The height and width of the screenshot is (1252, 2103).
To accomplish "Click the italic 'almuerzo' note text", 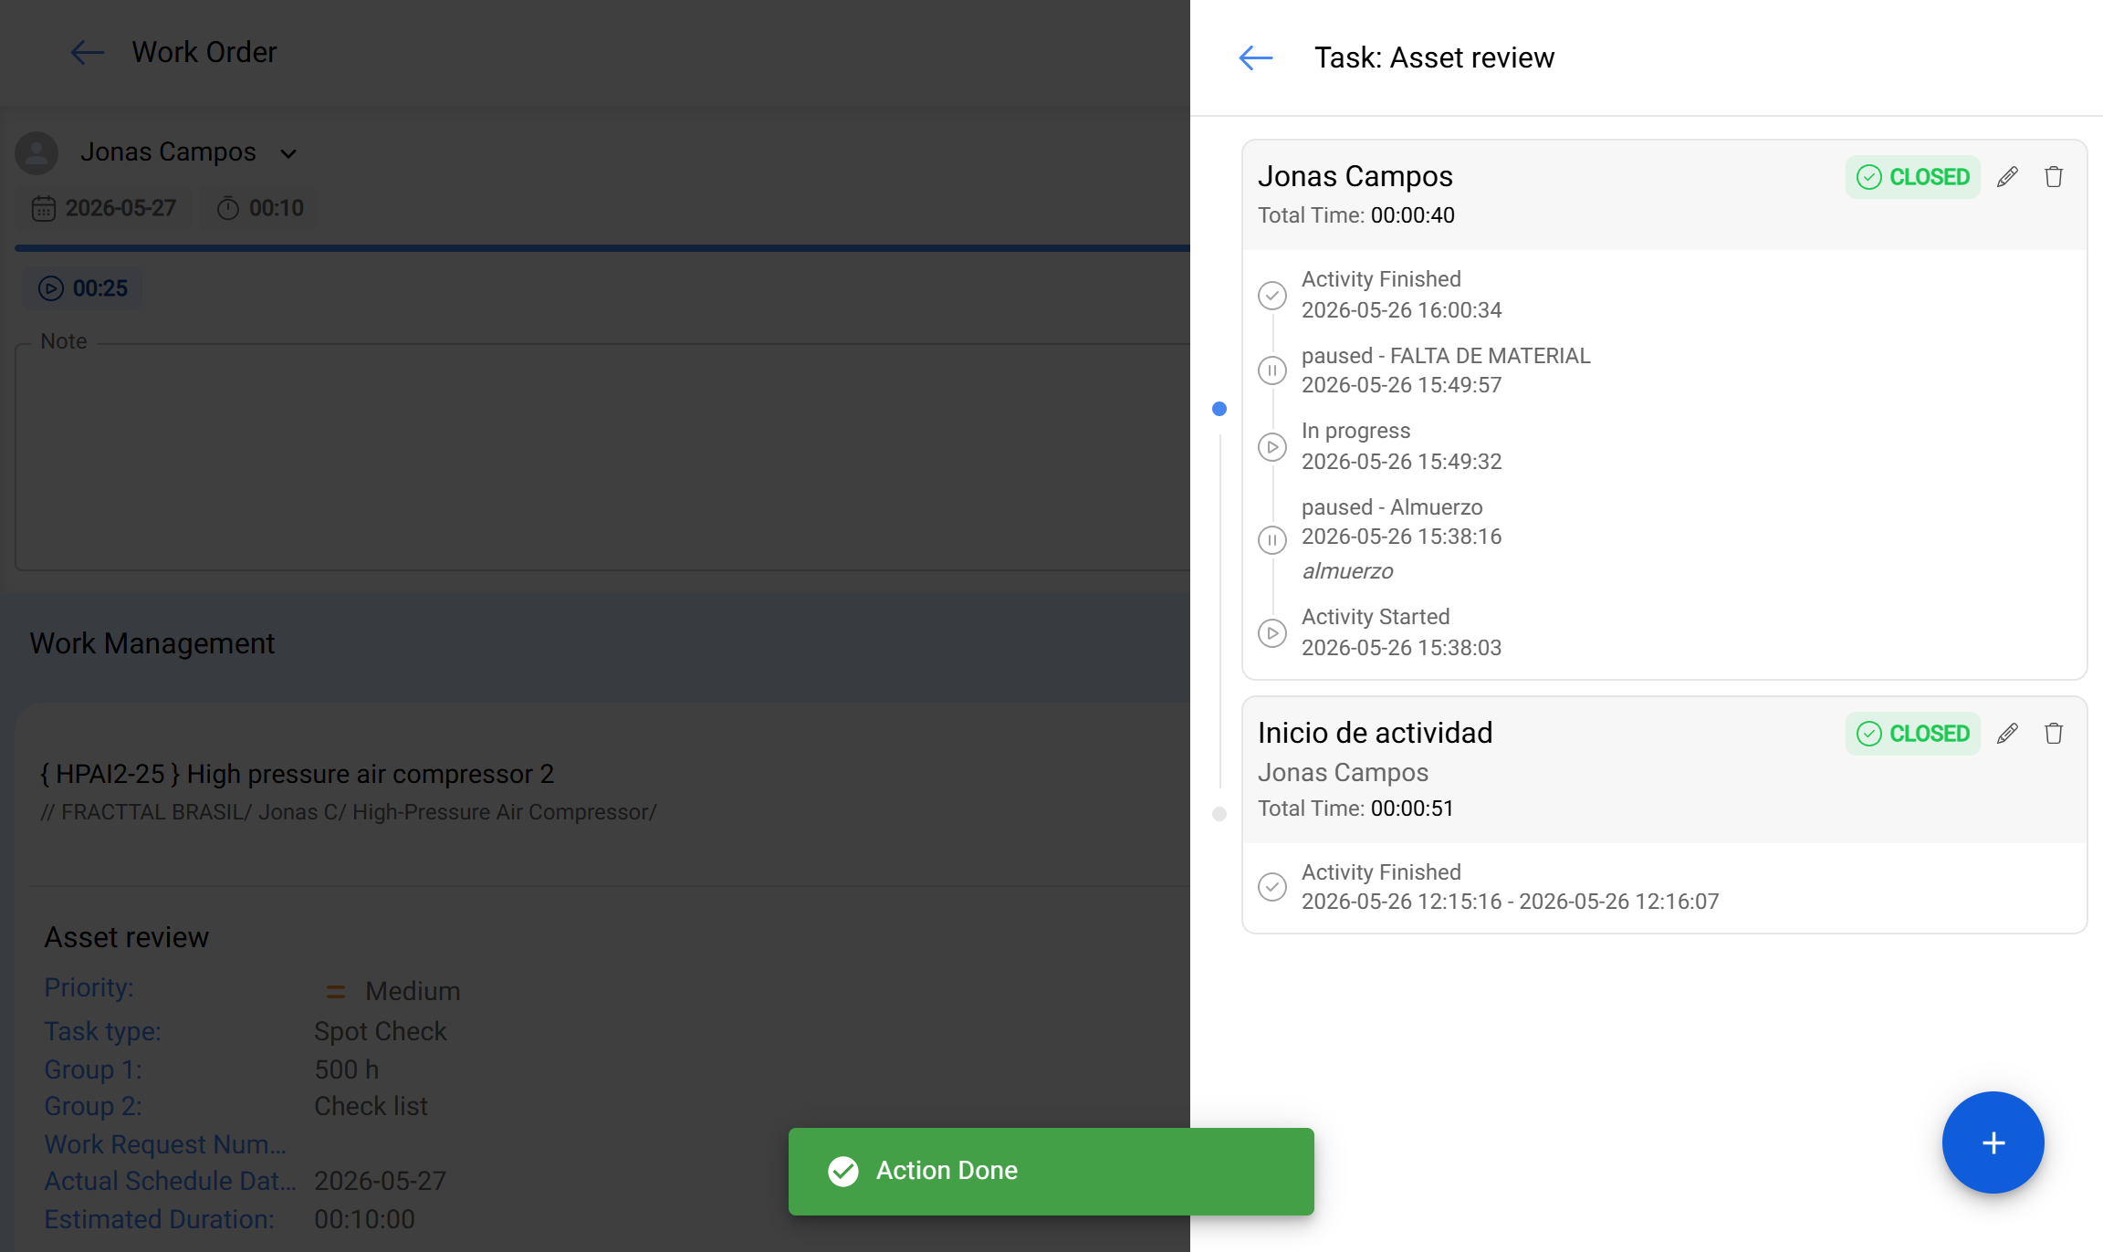I will coord(1347,571).
